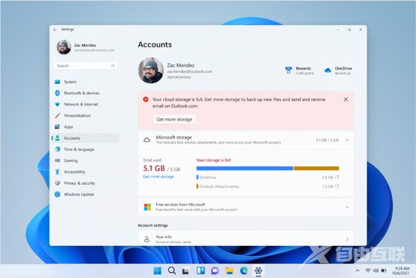Click the blue OneDrive legend swatch
Viewport: 416px width, 278px height.
pyautogui.click(x=197, y=177)
